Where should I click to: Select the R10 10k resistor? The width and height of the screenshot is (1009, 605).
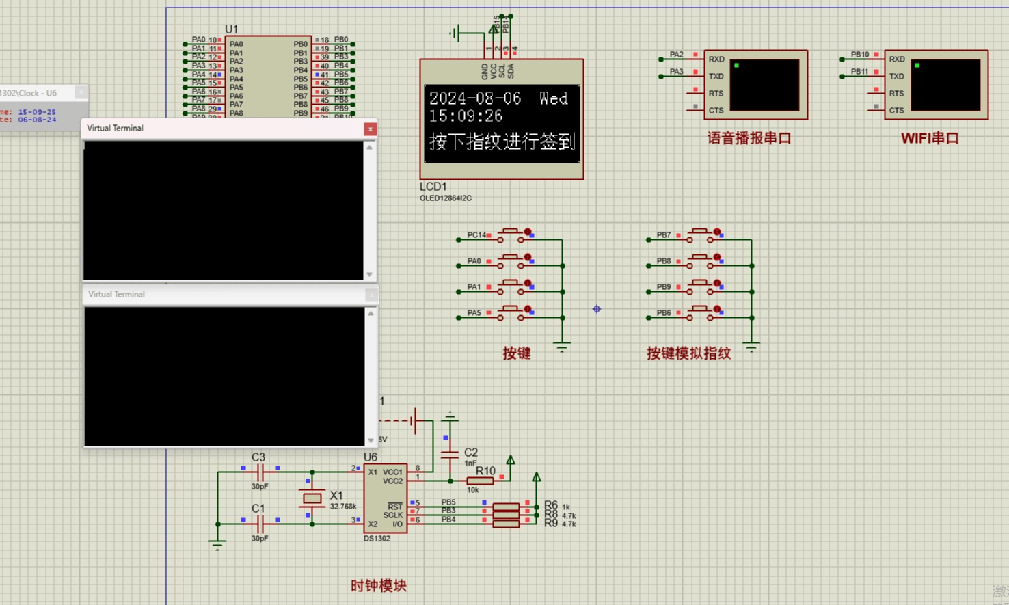tap(480, 481)
